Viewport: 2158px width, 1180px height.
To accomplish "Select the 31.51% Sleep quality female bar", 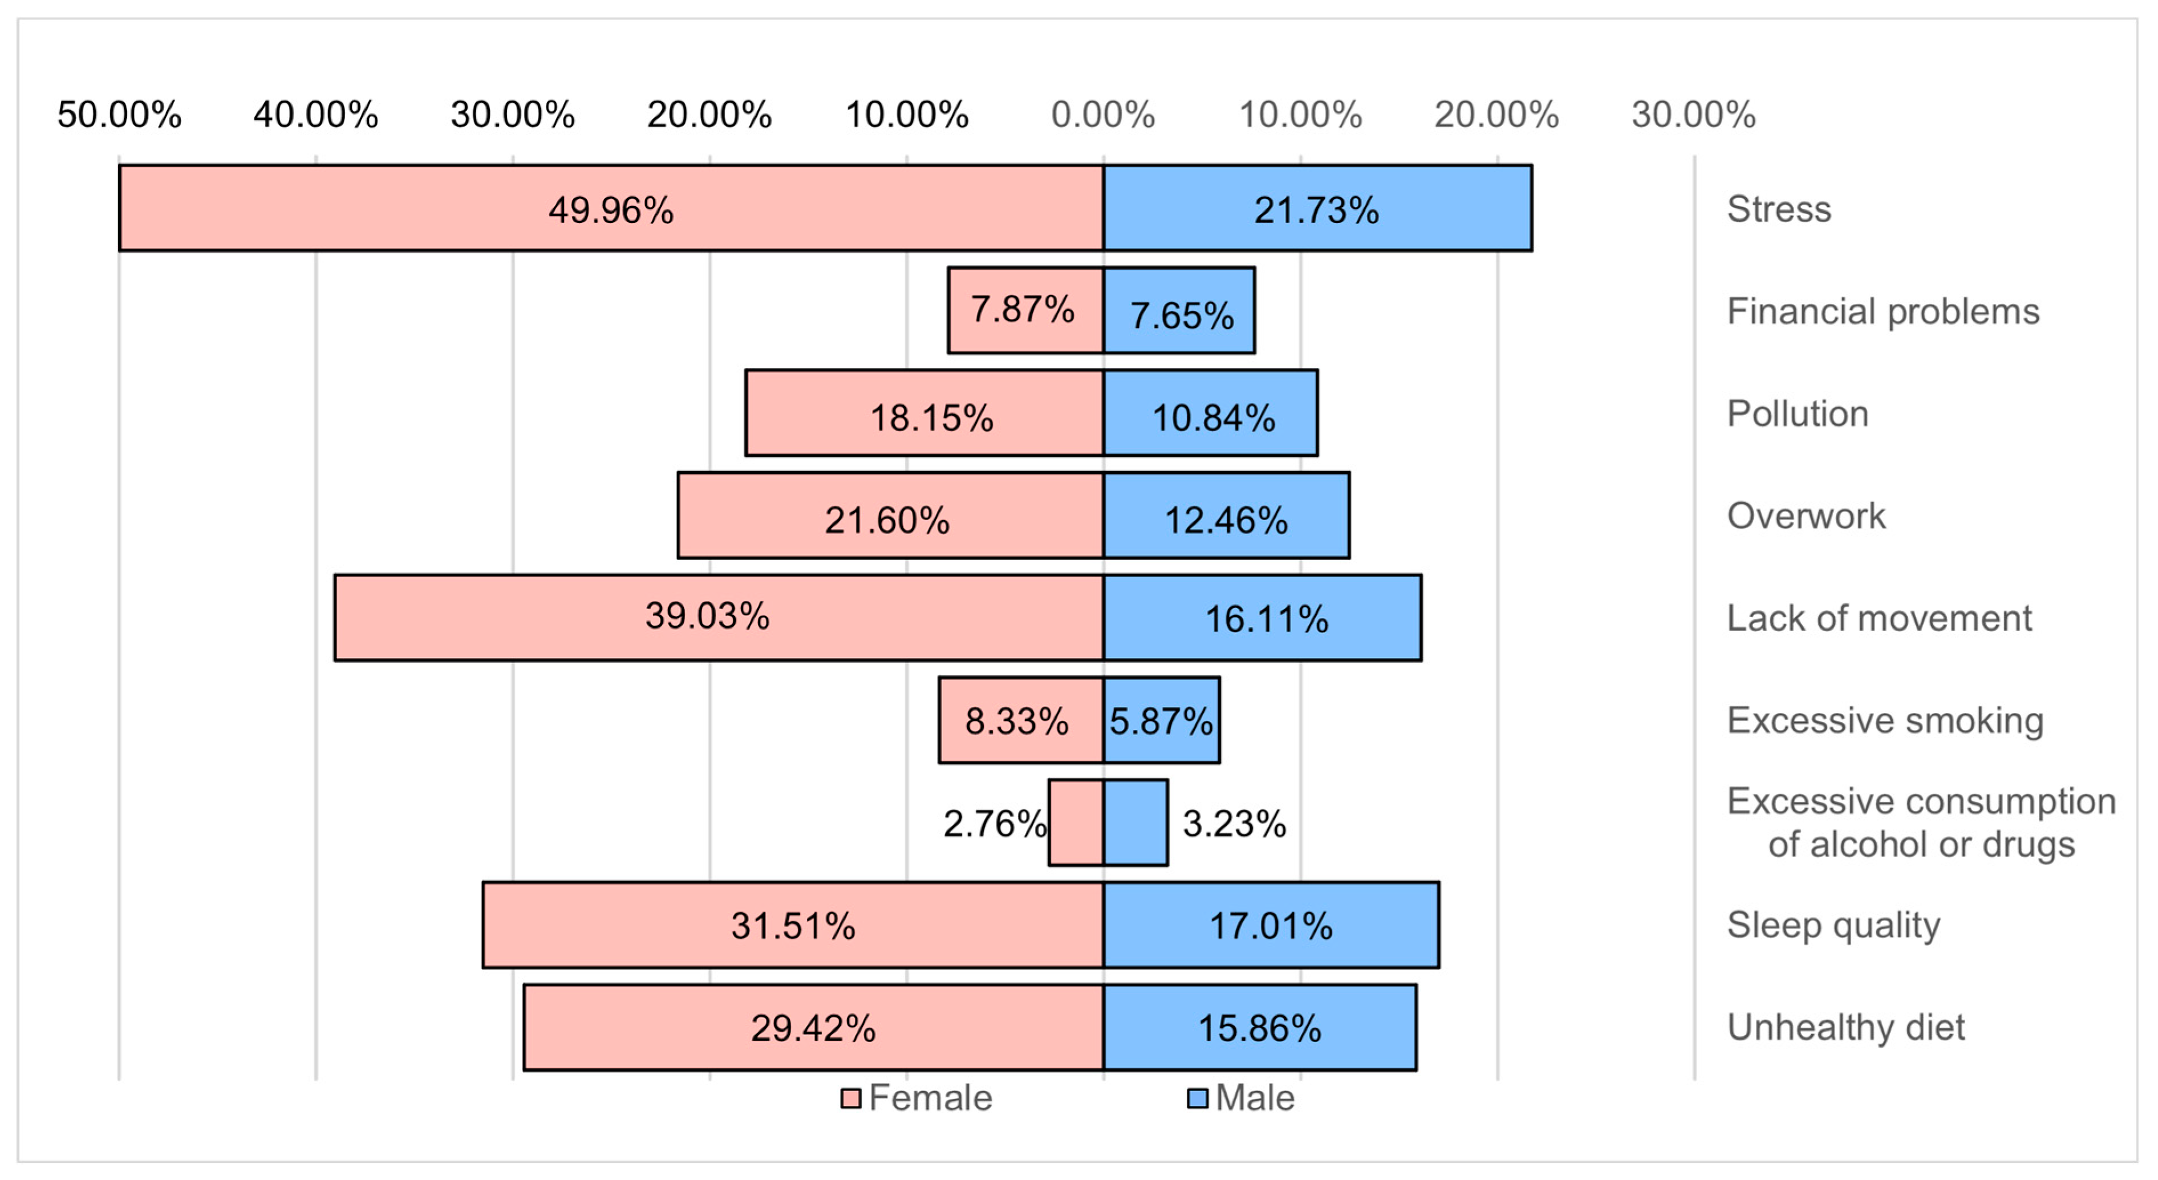I will tap(793, 925).
